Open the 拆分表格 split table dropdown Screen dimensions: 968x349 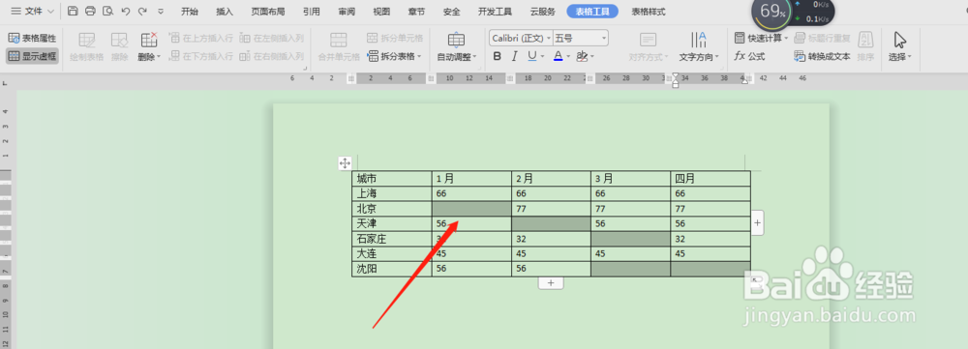coord(395,56)
